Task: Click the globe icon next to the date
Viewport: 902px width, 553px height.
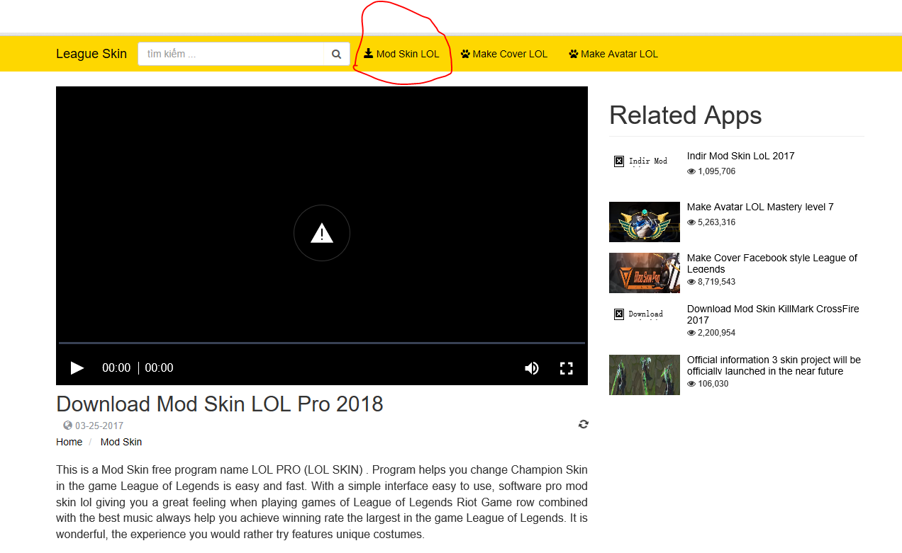Action: click(x=67, y=426)
